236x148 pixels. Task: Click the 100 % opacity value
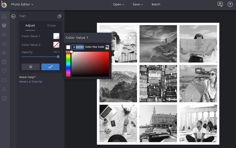[56, 52]
